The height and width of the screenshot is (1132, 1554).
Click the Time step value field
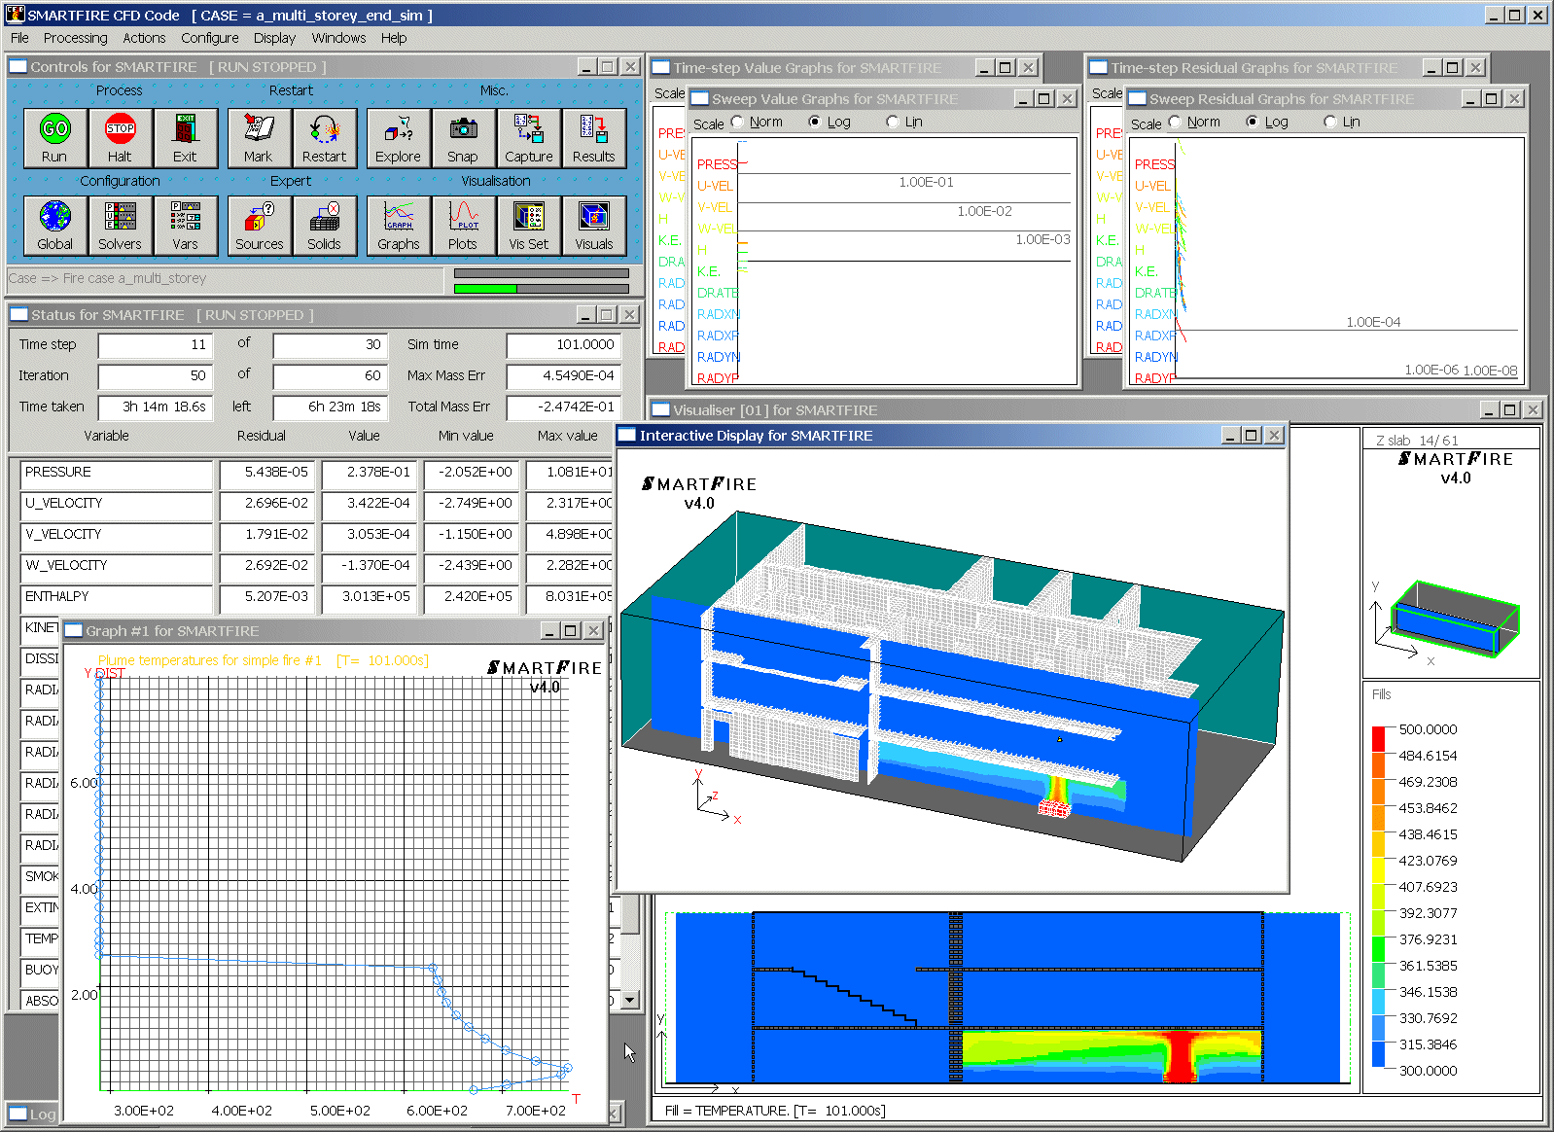point(155,345)
